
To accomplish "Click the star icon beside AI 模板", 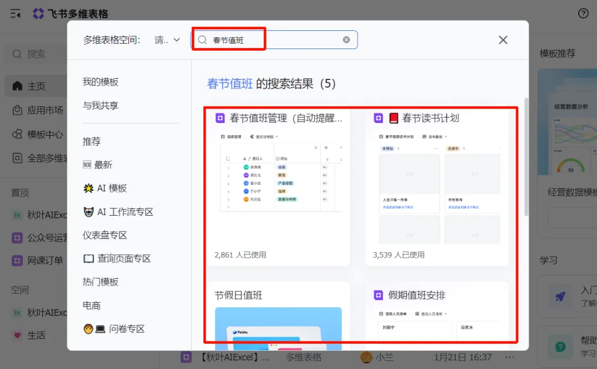I will [88, 189].
